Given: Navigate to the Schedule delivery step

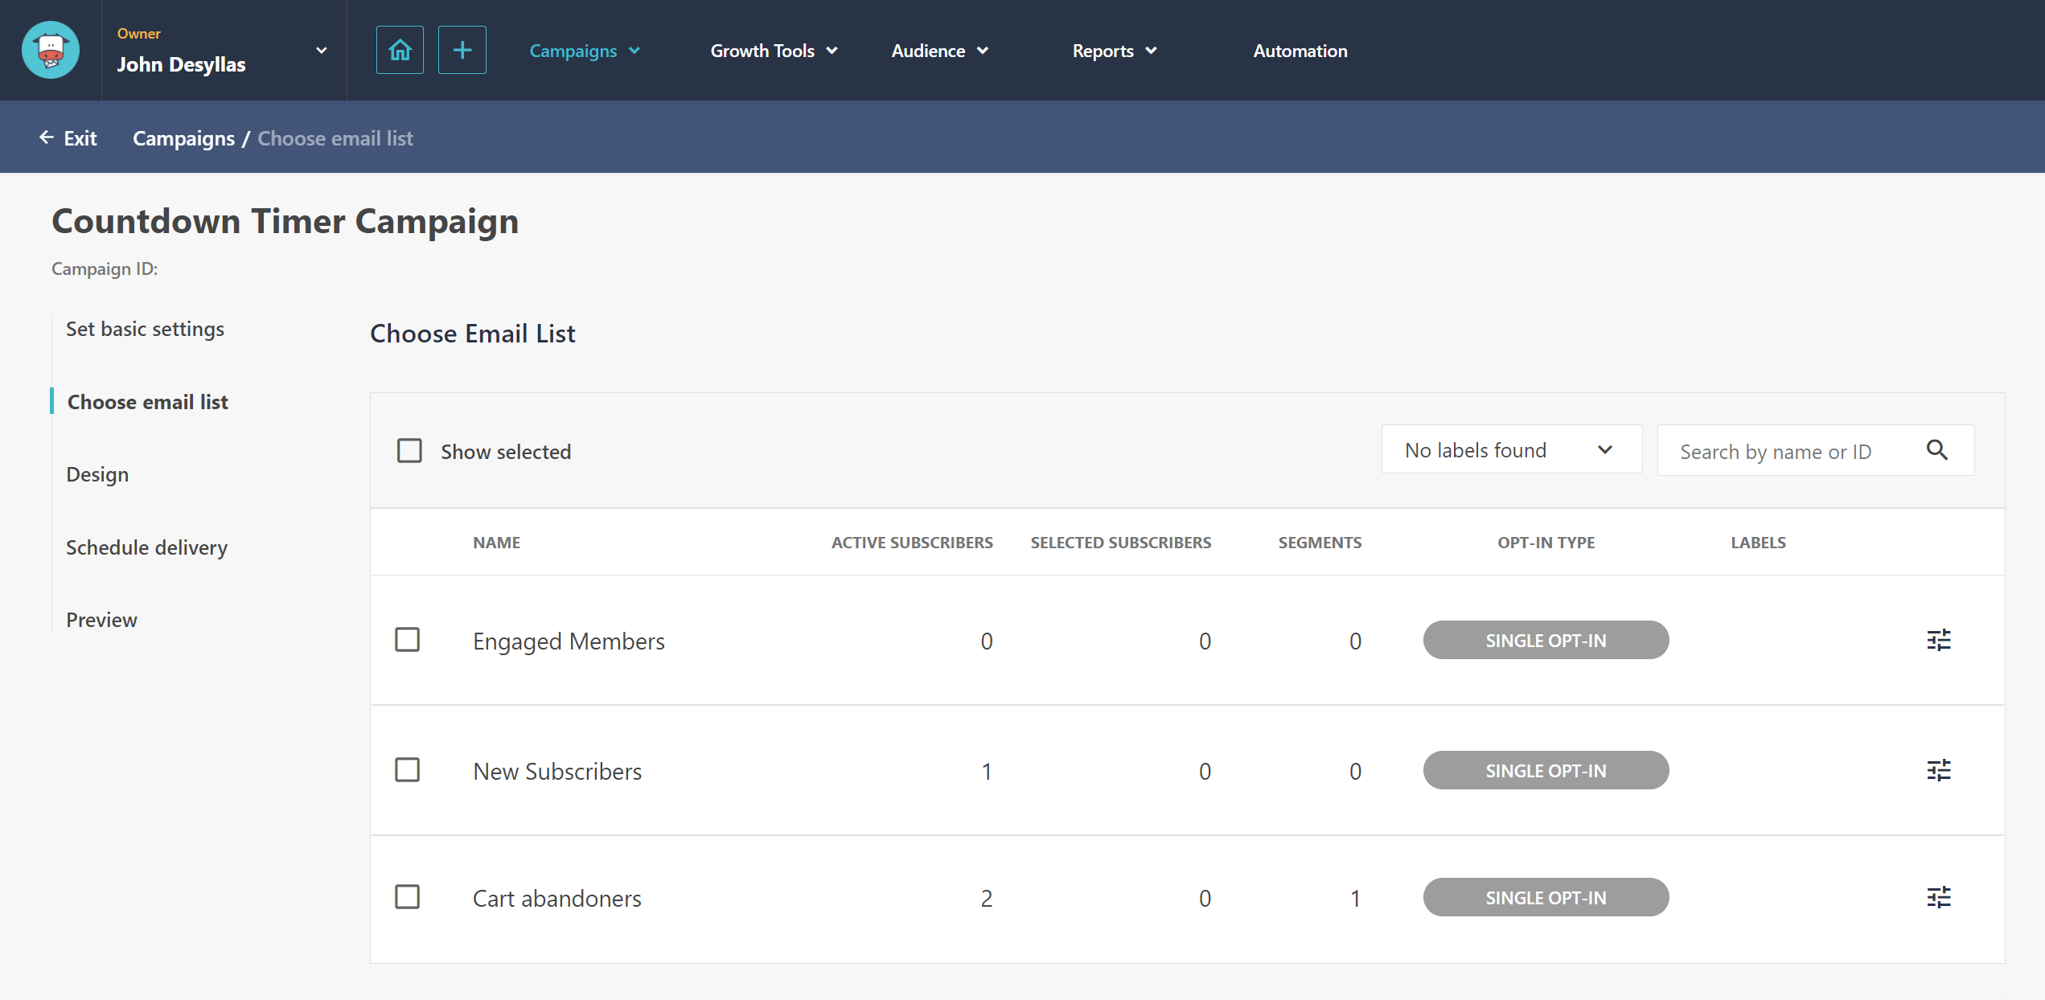Looking at the screenshot, I should coord(147,547).
